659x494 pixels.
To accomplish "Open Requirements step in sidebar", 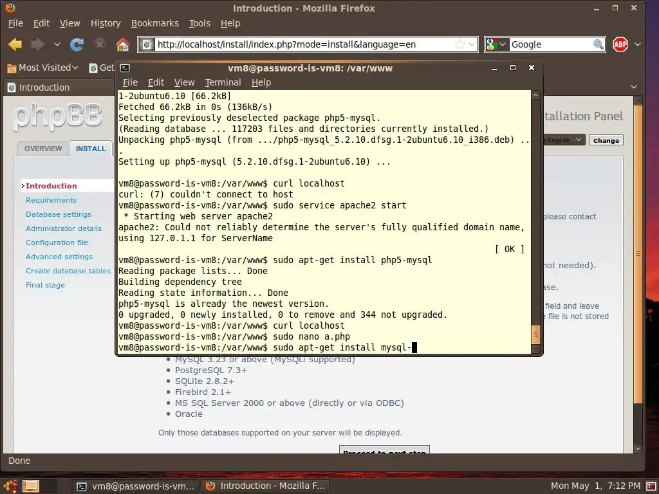I will click(x=51, y=200).
